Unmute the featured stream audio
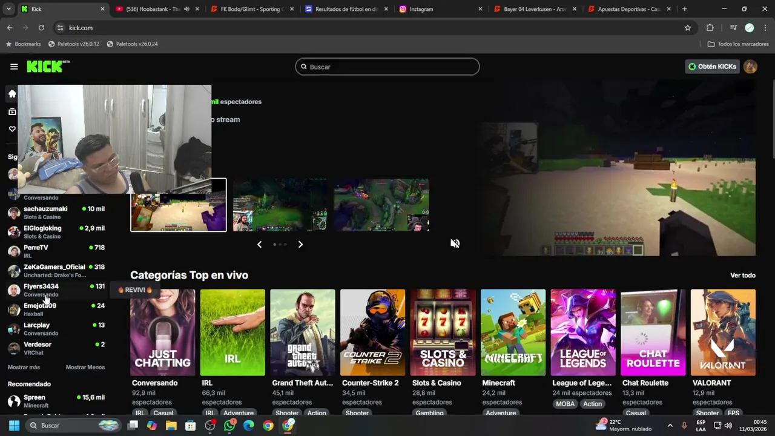Screen dimensions: 775x436 pyautogui.click(x=455, y=243)
